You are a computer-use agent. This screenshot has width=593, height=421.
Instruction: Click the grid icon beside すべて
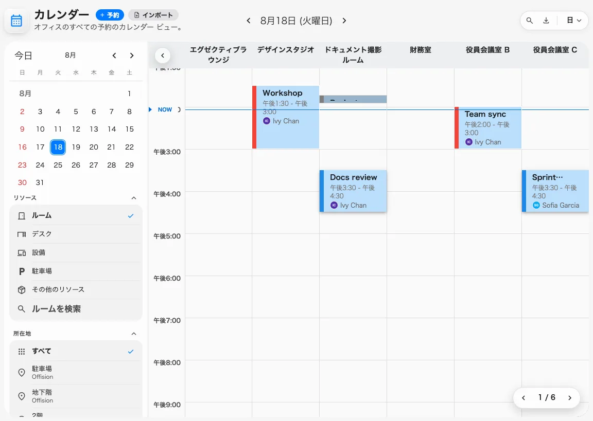22,352
